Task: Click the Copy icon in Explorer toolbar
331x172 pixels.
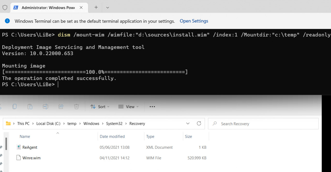Action: click(15, 106)
